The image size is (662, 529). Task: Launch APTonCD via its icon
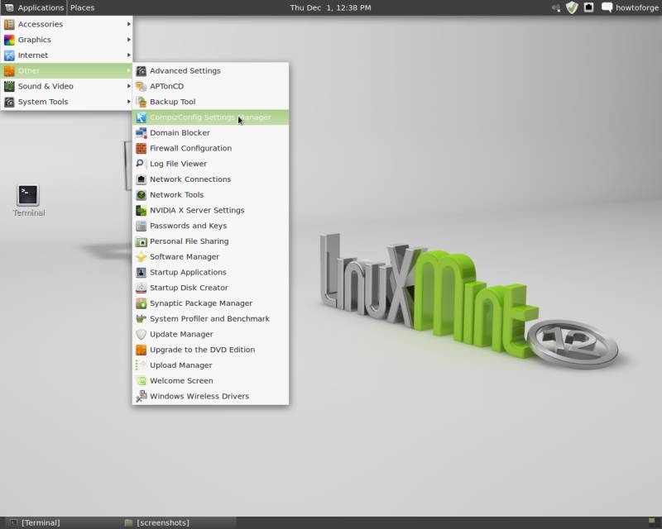pos(141,87)
